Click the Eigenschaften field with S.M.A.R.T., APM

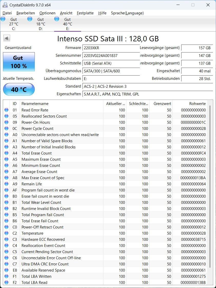[148, 94]
